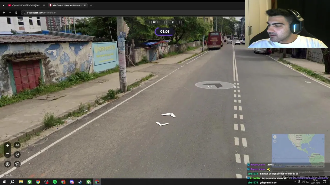Click the 01:03 countdown timer
Image resolution: width=330 pixels, height=185 pixels.
click(x=165, y=32)
